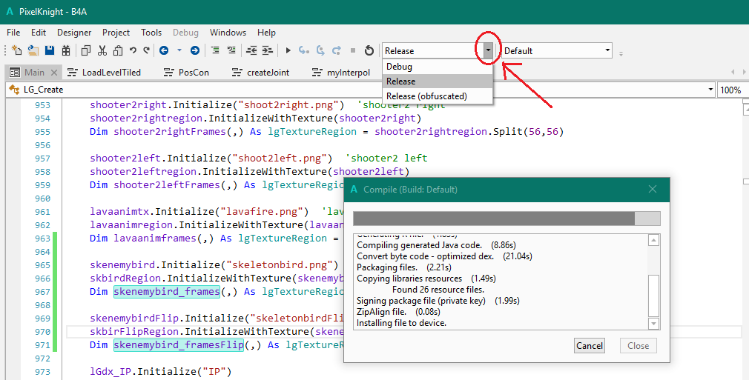Image resolution: width=749 pixels, height=380 pixels.
Task: Click the Open file folder icon
Action: tap(33, 50)
